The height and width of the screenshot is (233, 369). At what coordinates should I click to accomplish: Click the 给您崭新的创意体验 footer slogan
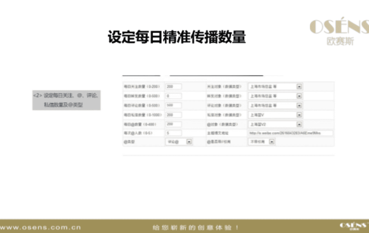196,228
